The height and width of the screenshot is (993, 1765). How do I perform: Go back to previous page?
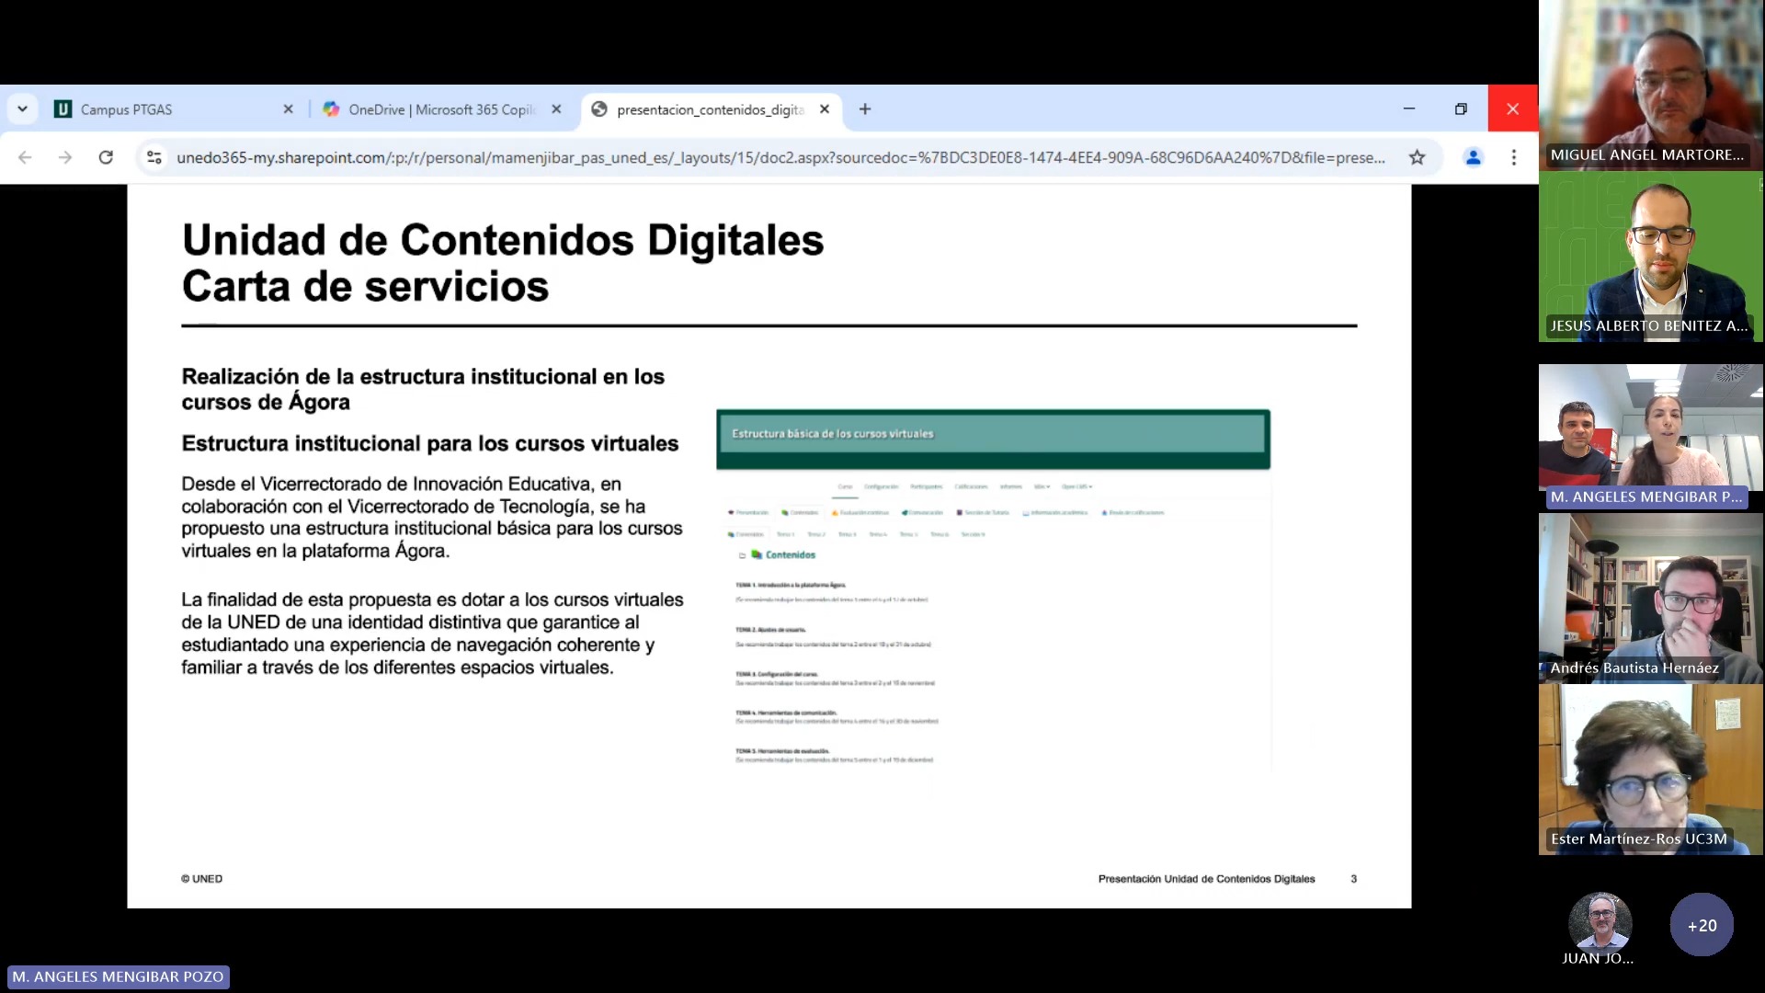tap(25, 157)
